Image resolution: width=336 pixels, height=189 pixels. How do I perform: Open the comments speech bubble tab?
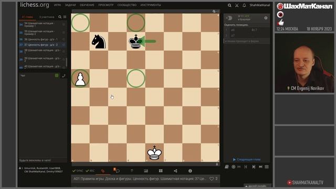(118, 171)
